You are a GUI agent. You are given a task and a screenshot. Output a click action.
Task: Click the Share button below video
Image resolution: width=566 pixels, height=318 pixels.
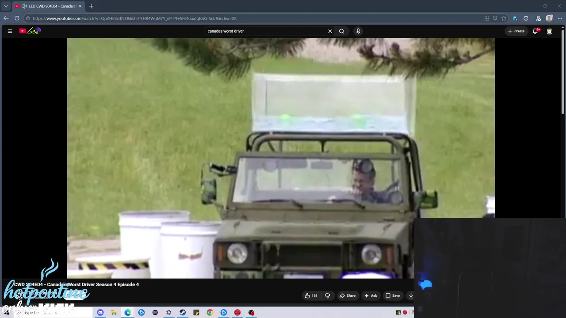pos(347,295)
